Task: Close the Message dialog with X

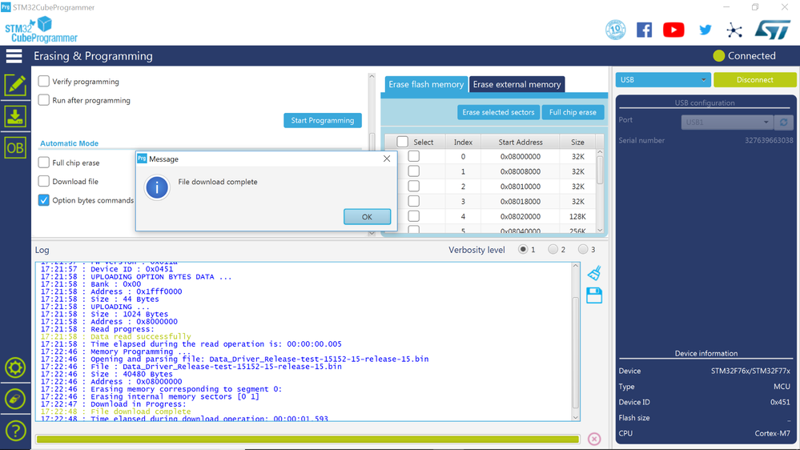Action: pyautogui.click(x=387, y=159)
